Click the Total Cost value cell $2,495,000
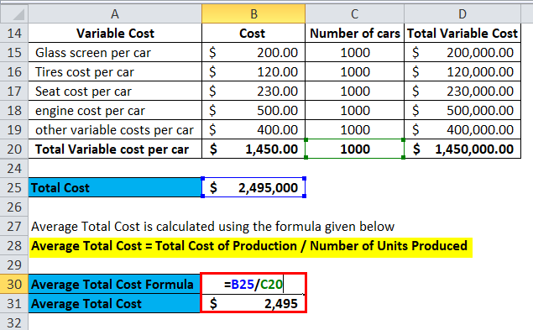 click(253, 187)
